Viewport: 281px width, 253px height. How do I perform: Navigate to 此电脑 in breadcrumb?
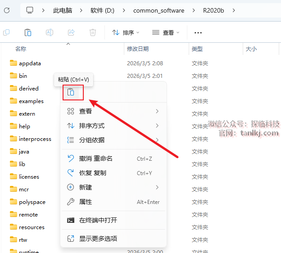point(63,10)
